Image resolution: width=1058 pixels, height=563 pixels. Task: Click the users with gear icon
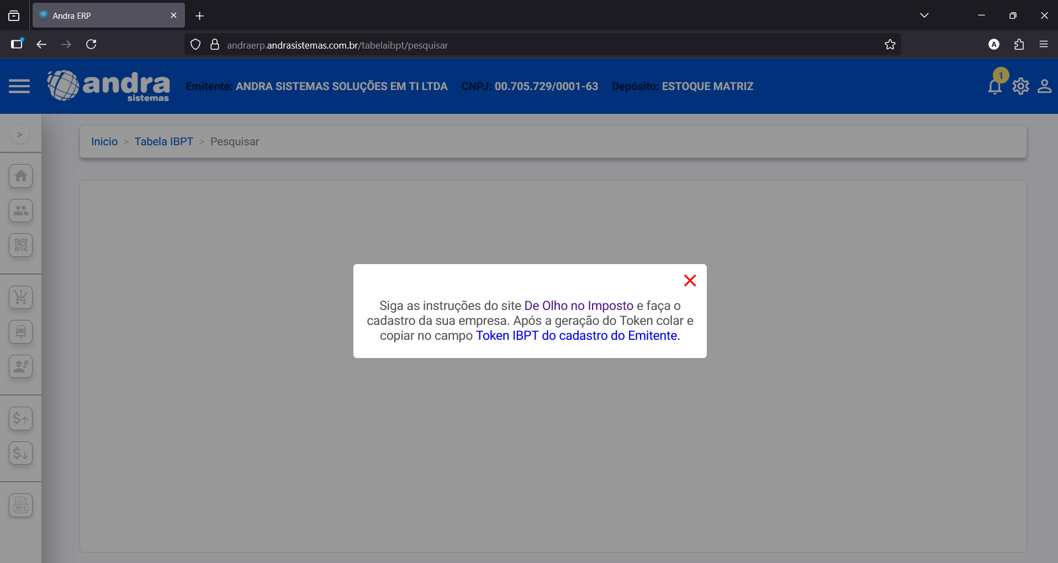pyautogui.click(x=20, y=366)
